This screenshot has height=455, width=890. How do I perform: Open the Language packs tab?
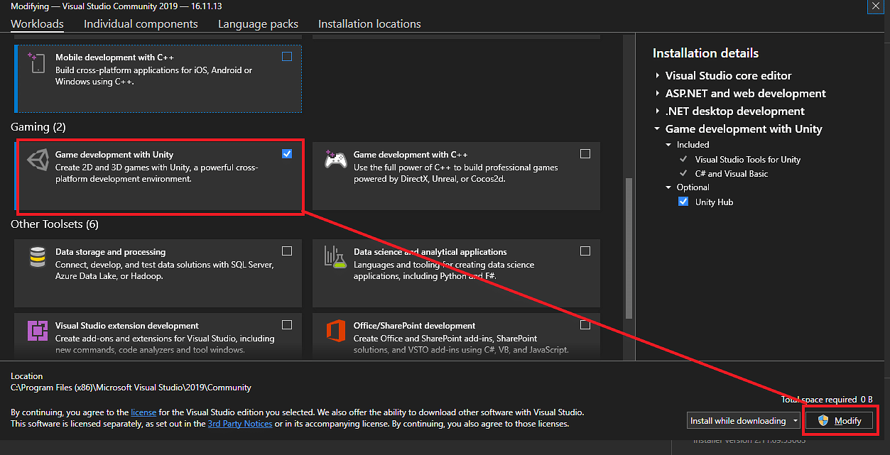tap(258, 23)
